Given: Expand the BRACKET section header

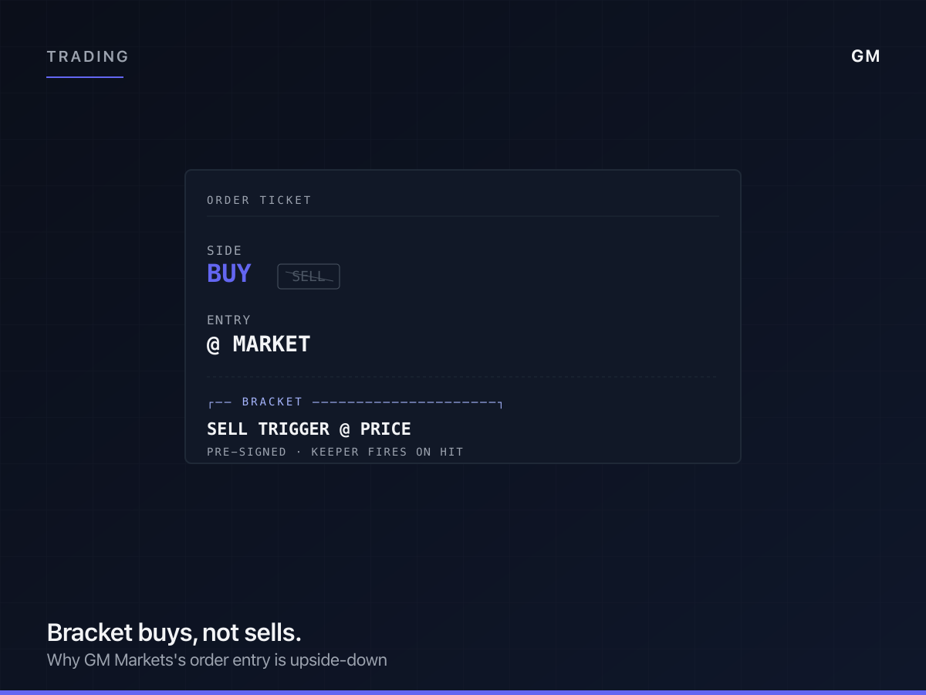Looking at the screenshot, I should pos(272,402).
